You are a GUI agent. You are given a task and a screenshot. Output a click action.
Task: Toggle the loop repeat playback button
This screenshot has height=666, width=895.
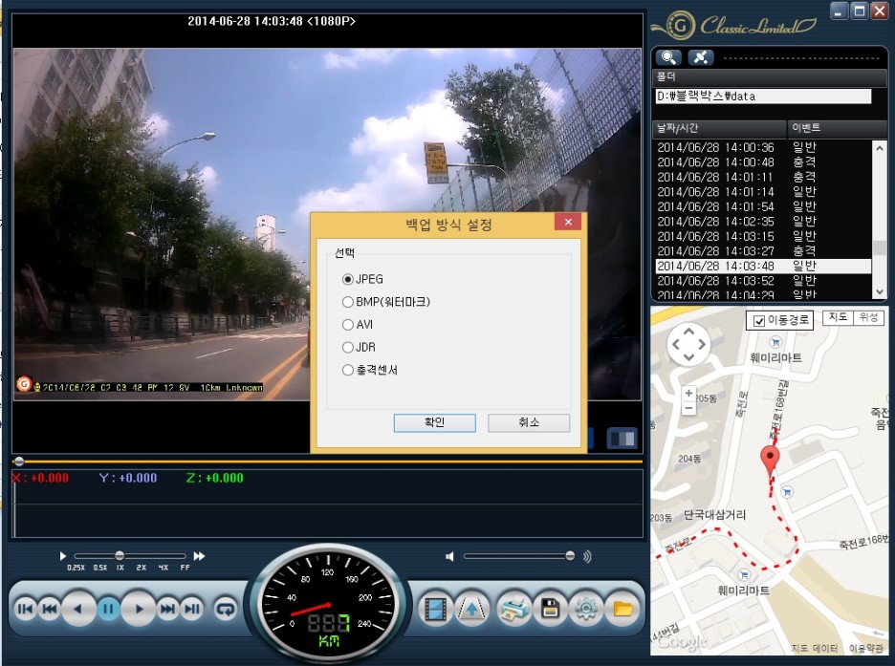[226, 608]
